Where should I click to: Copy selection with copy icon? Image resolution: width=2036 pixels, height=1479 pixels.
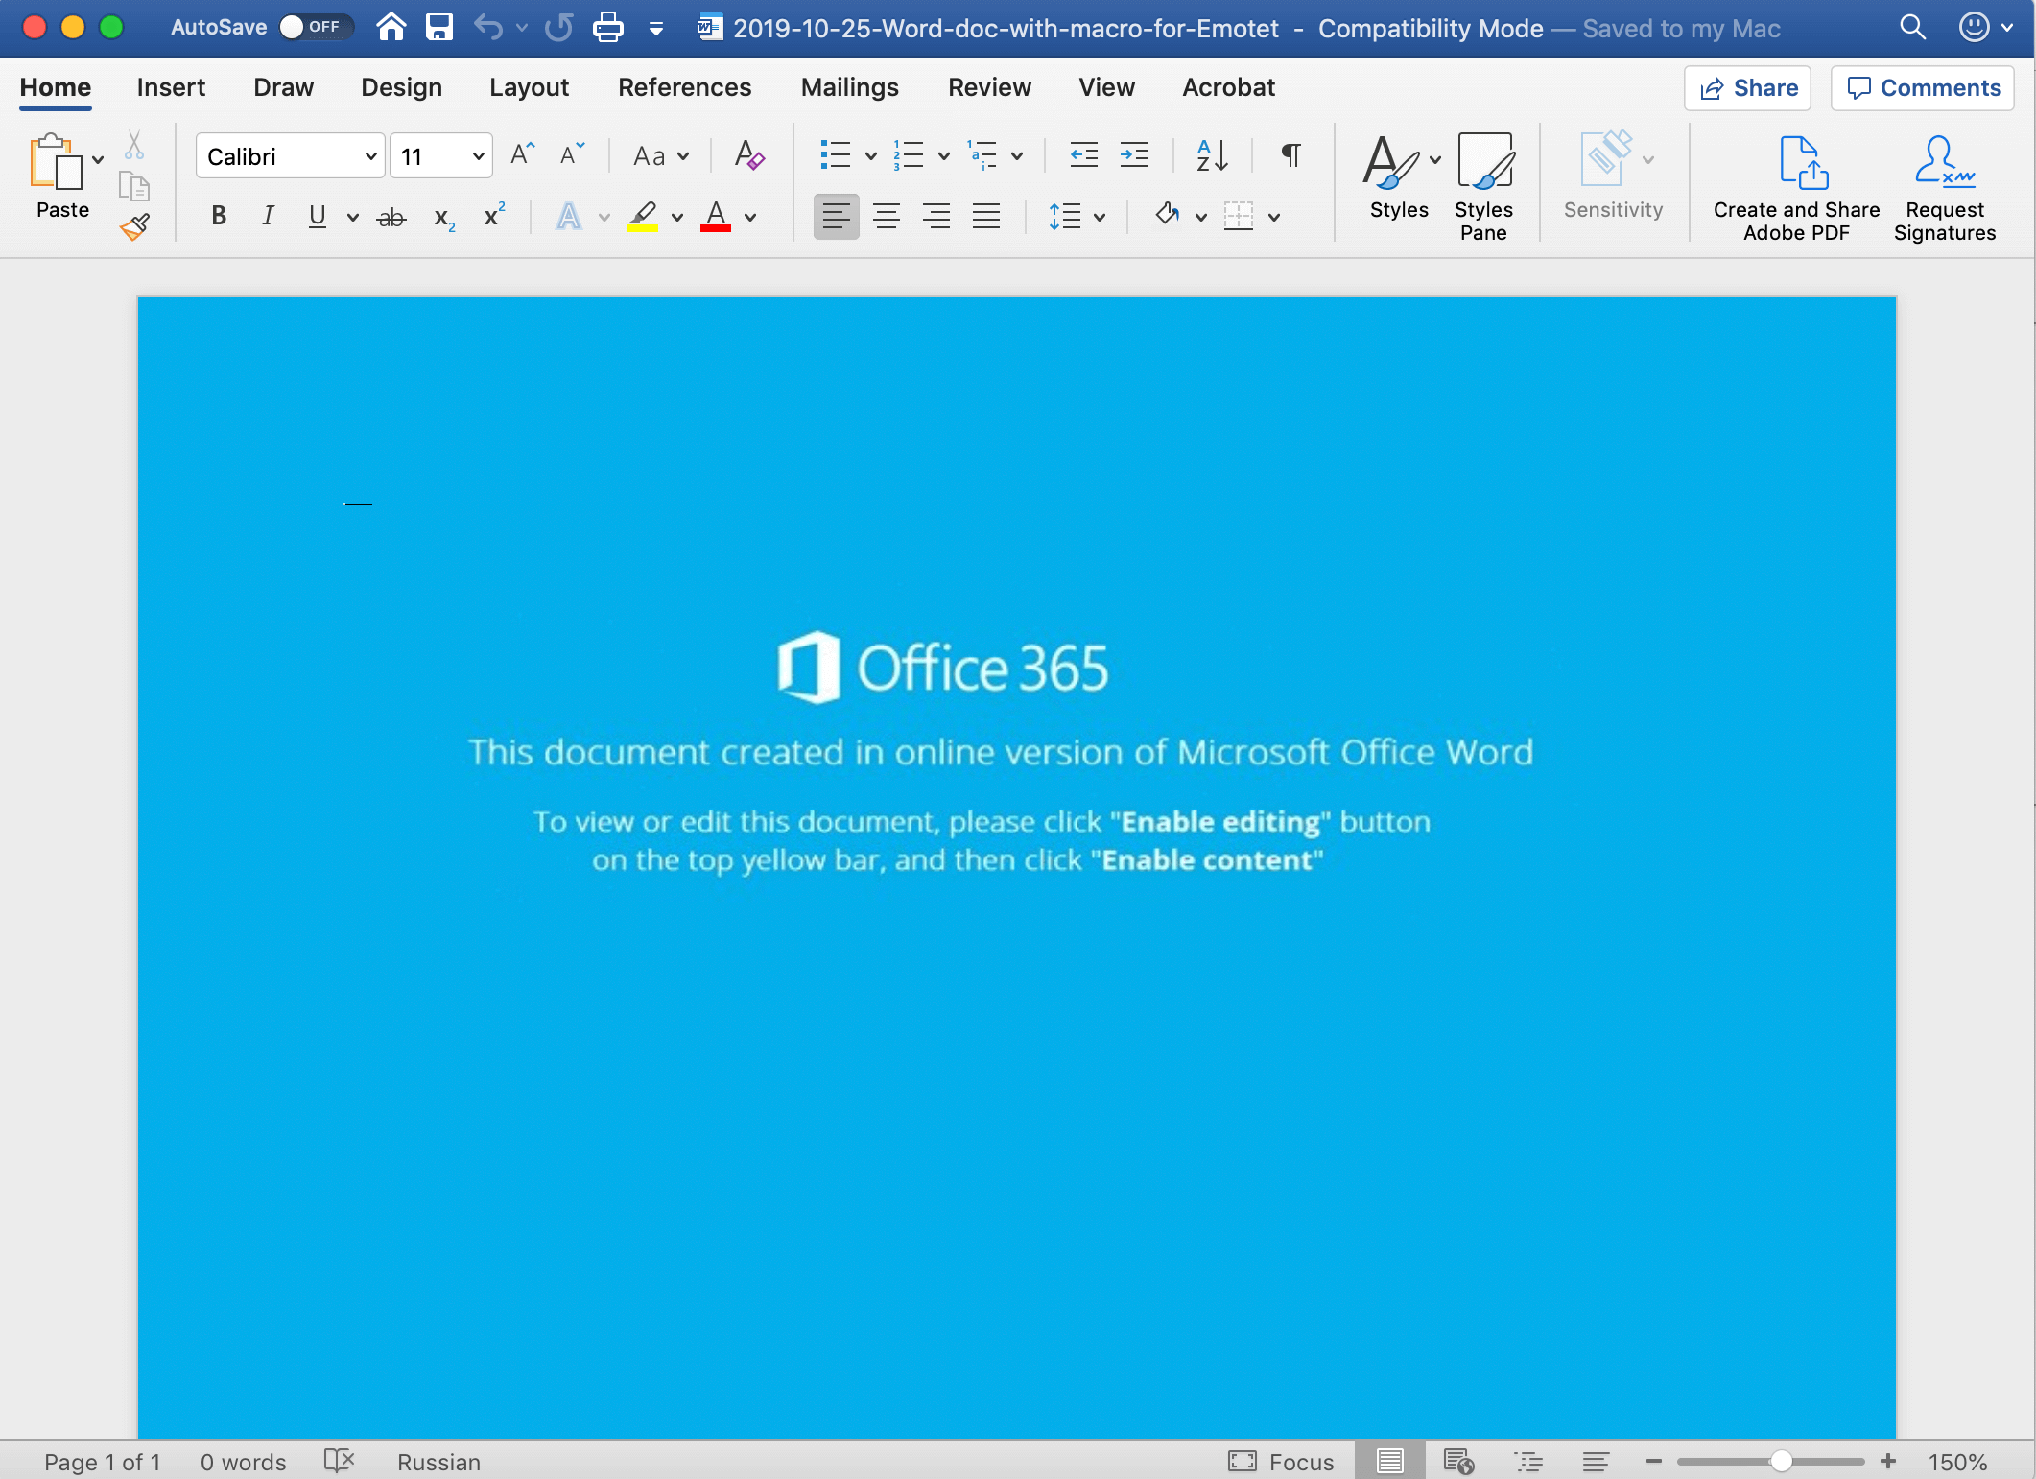coord(134,185)
